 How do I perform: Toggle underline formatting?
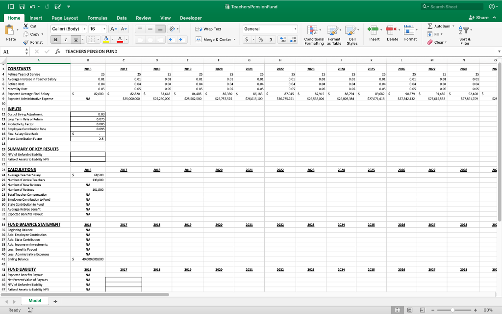(x=76, y=39)
